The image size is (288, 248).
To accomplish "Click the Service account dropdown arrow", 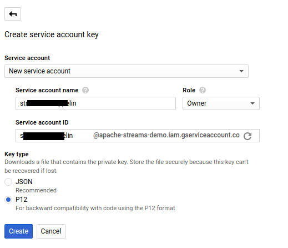I will click(x=241, y=71).
